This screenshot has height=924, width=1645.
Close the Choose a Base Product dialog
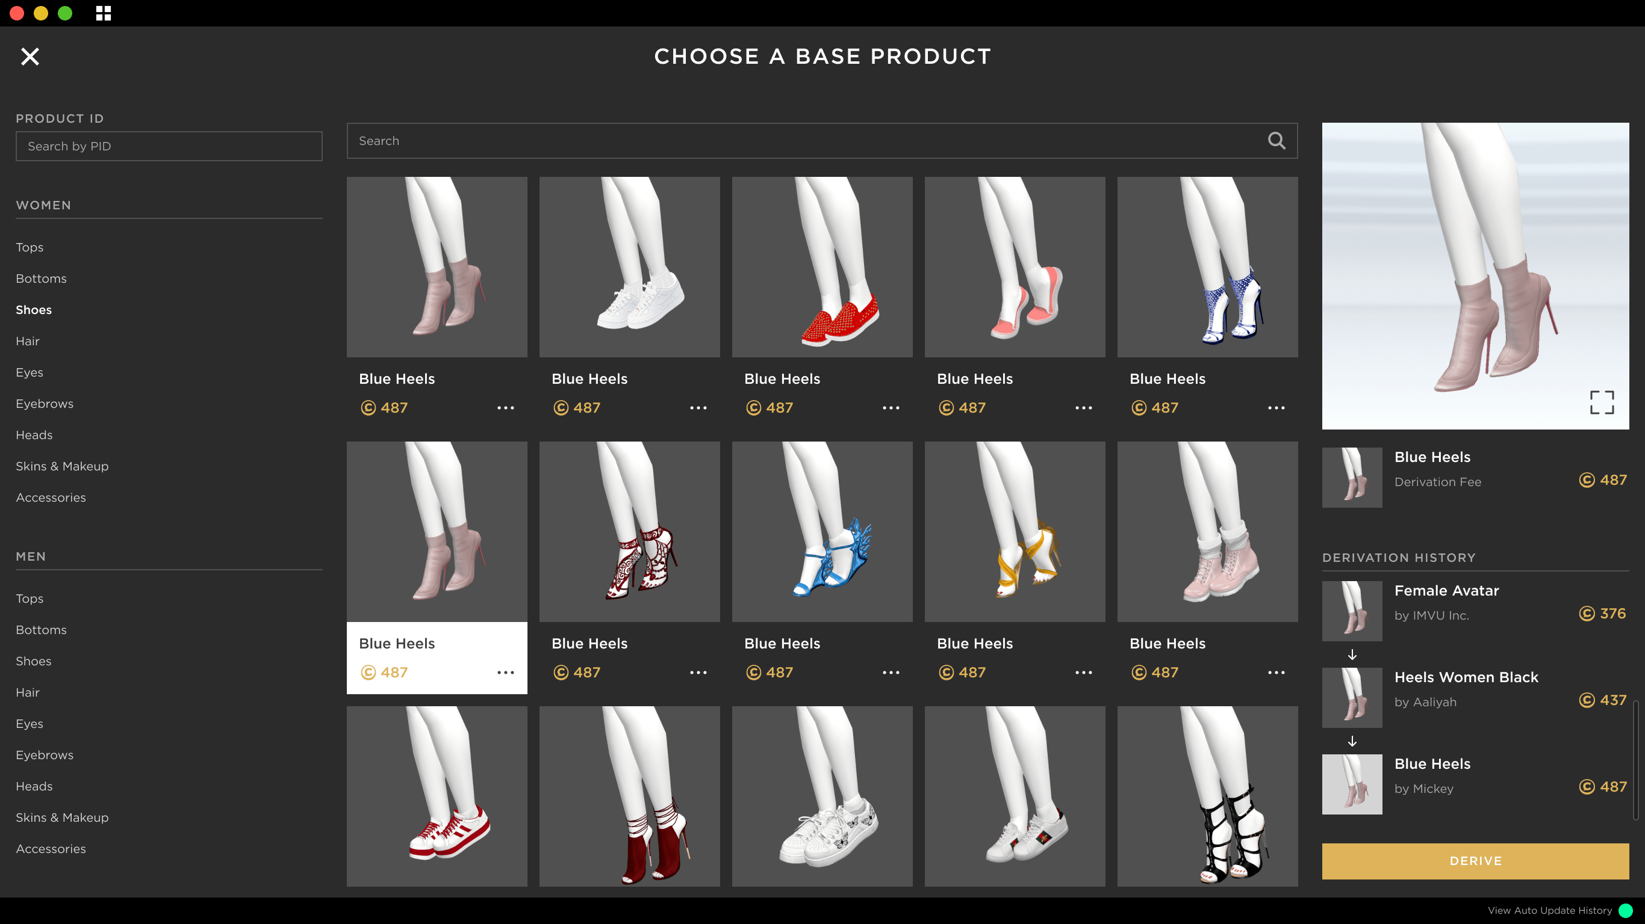click(x=30, y=57)
